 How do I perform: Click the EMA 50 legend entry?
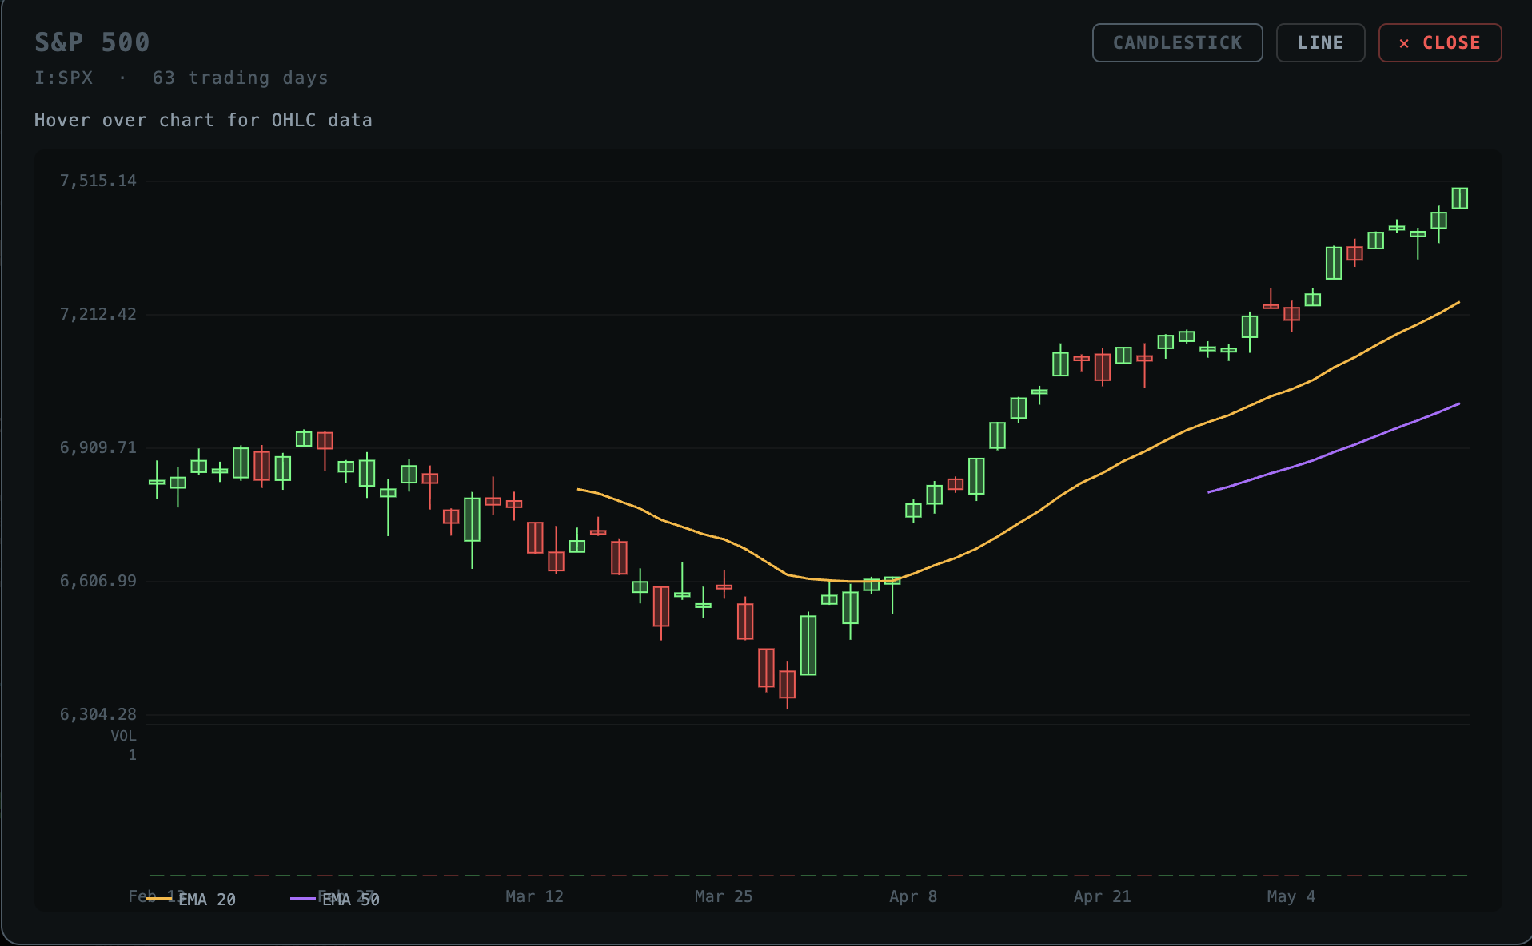[x=336, y=900]
